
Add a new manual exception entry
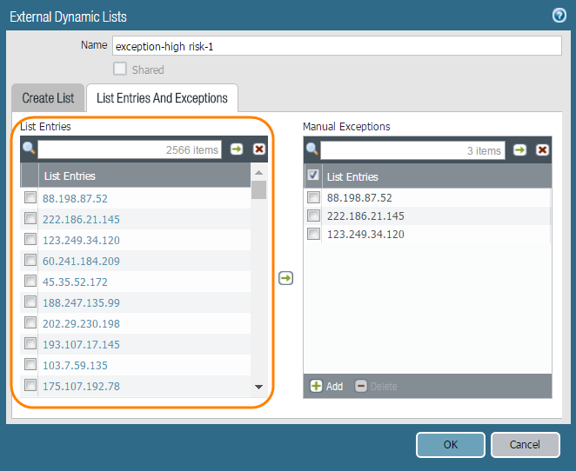click(327, 386)
